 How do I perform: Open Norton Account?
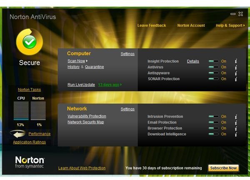191,25
